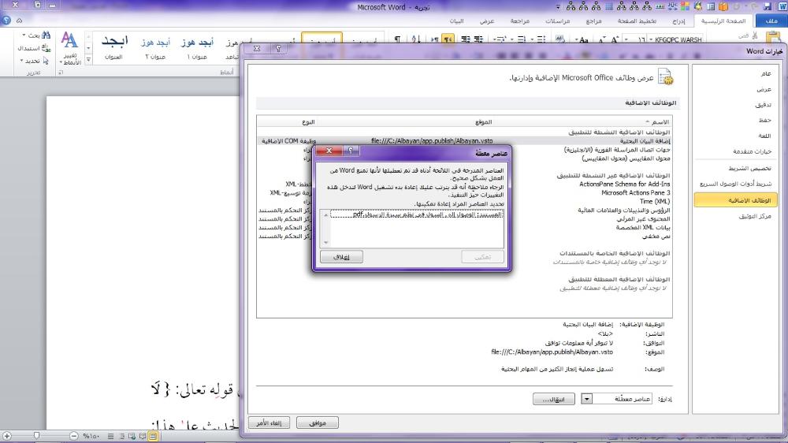Click the zoom slider handle in status bar

37,436
